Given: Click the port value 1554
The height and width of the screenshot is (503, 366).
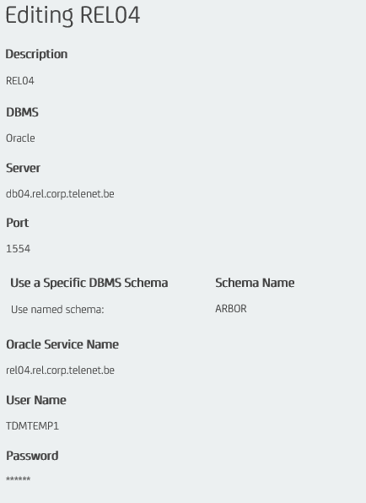Looking at the screenshot, I should click(x=19, y=249).
